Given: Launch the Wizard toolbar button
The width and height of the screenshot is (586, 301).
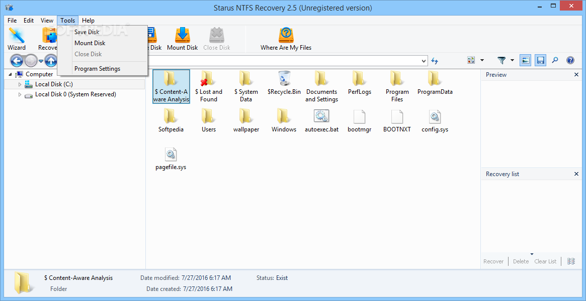Looking at the screenshot, I should tap(17, 39).
